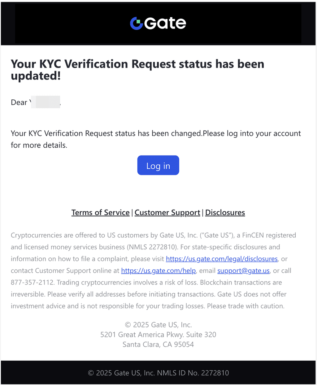The height and width of the screenshot is (385, 317).
Task: Click the Santa Clara, CA 95054 line
Action: click(x=158, y=344)
